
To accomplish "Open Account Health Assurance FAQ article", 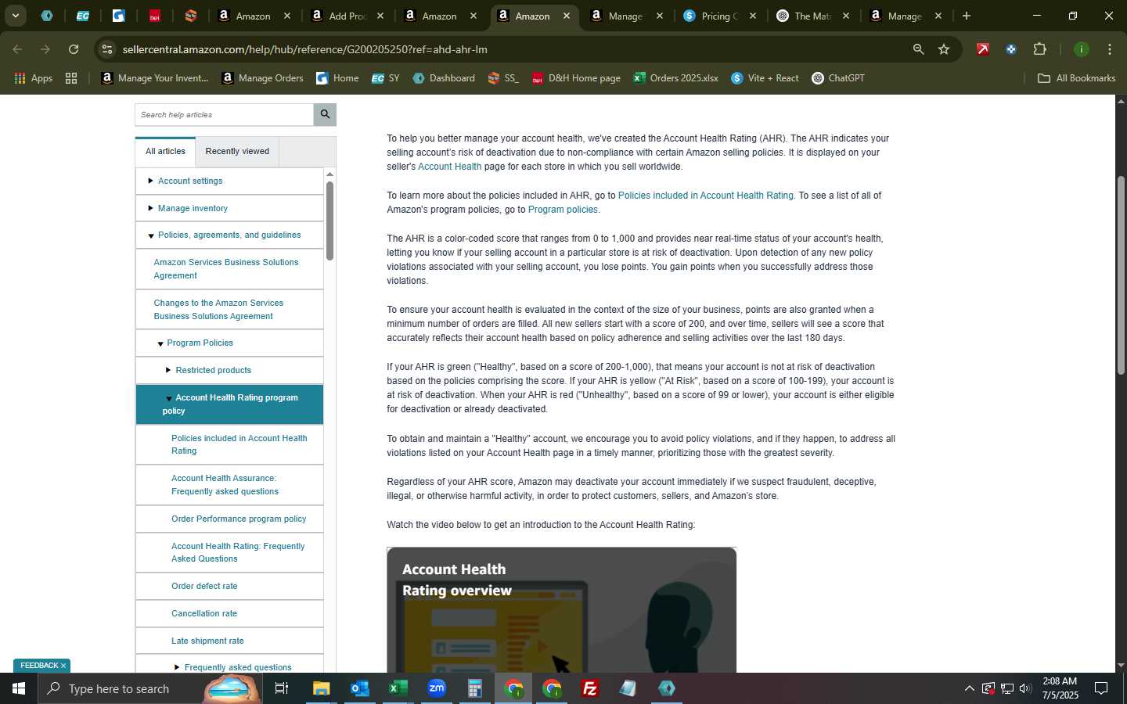I will (x=225, y=485).
